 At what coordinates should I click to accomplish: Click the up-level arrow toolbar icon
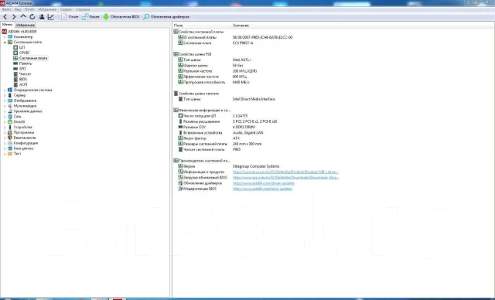(23, 16)
